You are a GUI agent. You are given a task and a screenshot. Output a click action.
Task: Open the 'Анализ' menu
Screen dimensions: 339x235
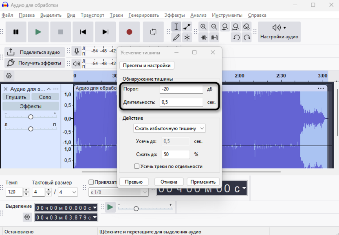[x=198, y=15]
